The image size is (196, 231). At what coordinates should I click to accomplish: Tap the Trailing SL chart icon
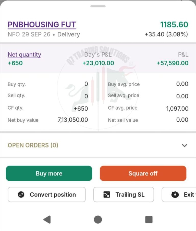tap(107, 194)
